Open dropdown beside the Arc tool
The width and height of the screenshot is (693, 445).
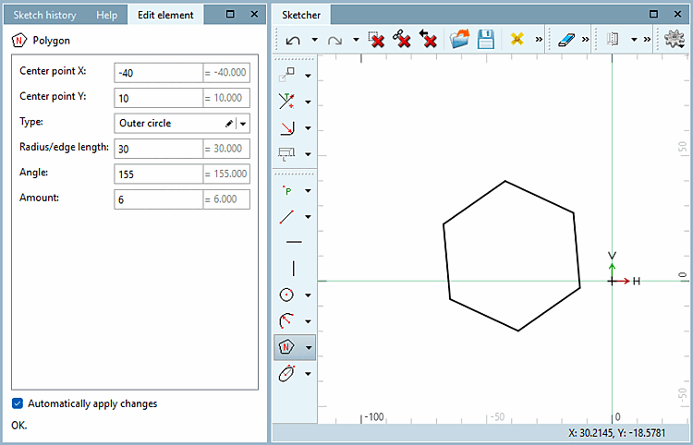coord(308,321)
